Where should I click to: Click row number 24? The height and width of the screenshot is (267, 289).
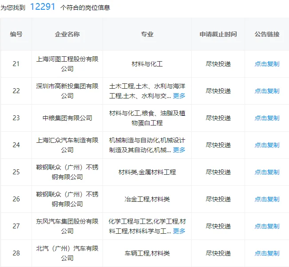click(16, 145)
